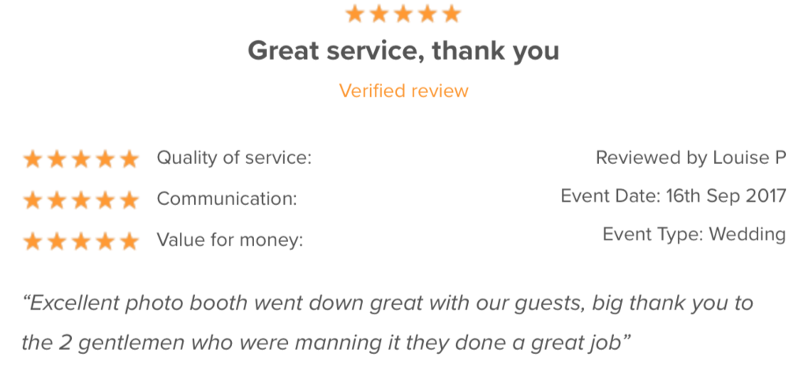Image resolution: width=808 pixels, height=383 pixels.
Task: Click the Value for money label
Action: (230, 240)
